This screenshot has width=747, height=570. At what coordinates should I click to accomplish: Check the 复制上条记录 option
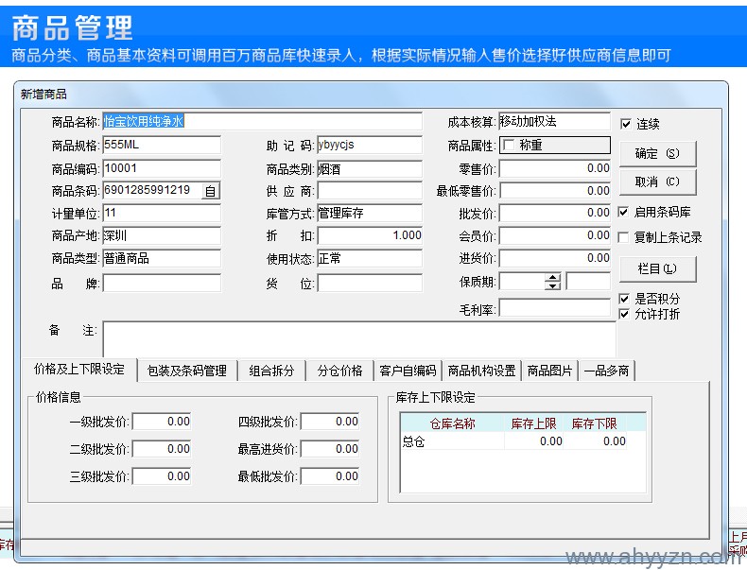pos(624,237)
